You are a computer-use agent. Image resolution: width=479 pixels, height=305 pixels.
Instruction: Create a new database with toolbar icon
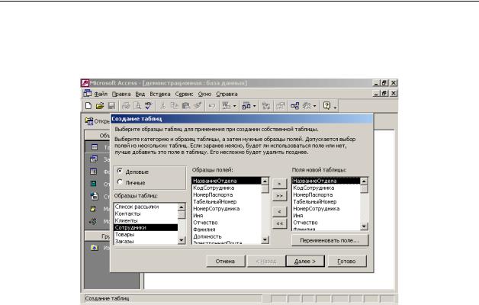[88, 106]
